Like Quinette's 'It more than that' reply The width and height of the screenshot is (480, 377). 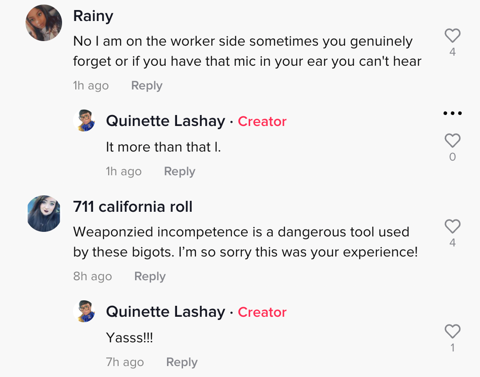tap(453, 141)
